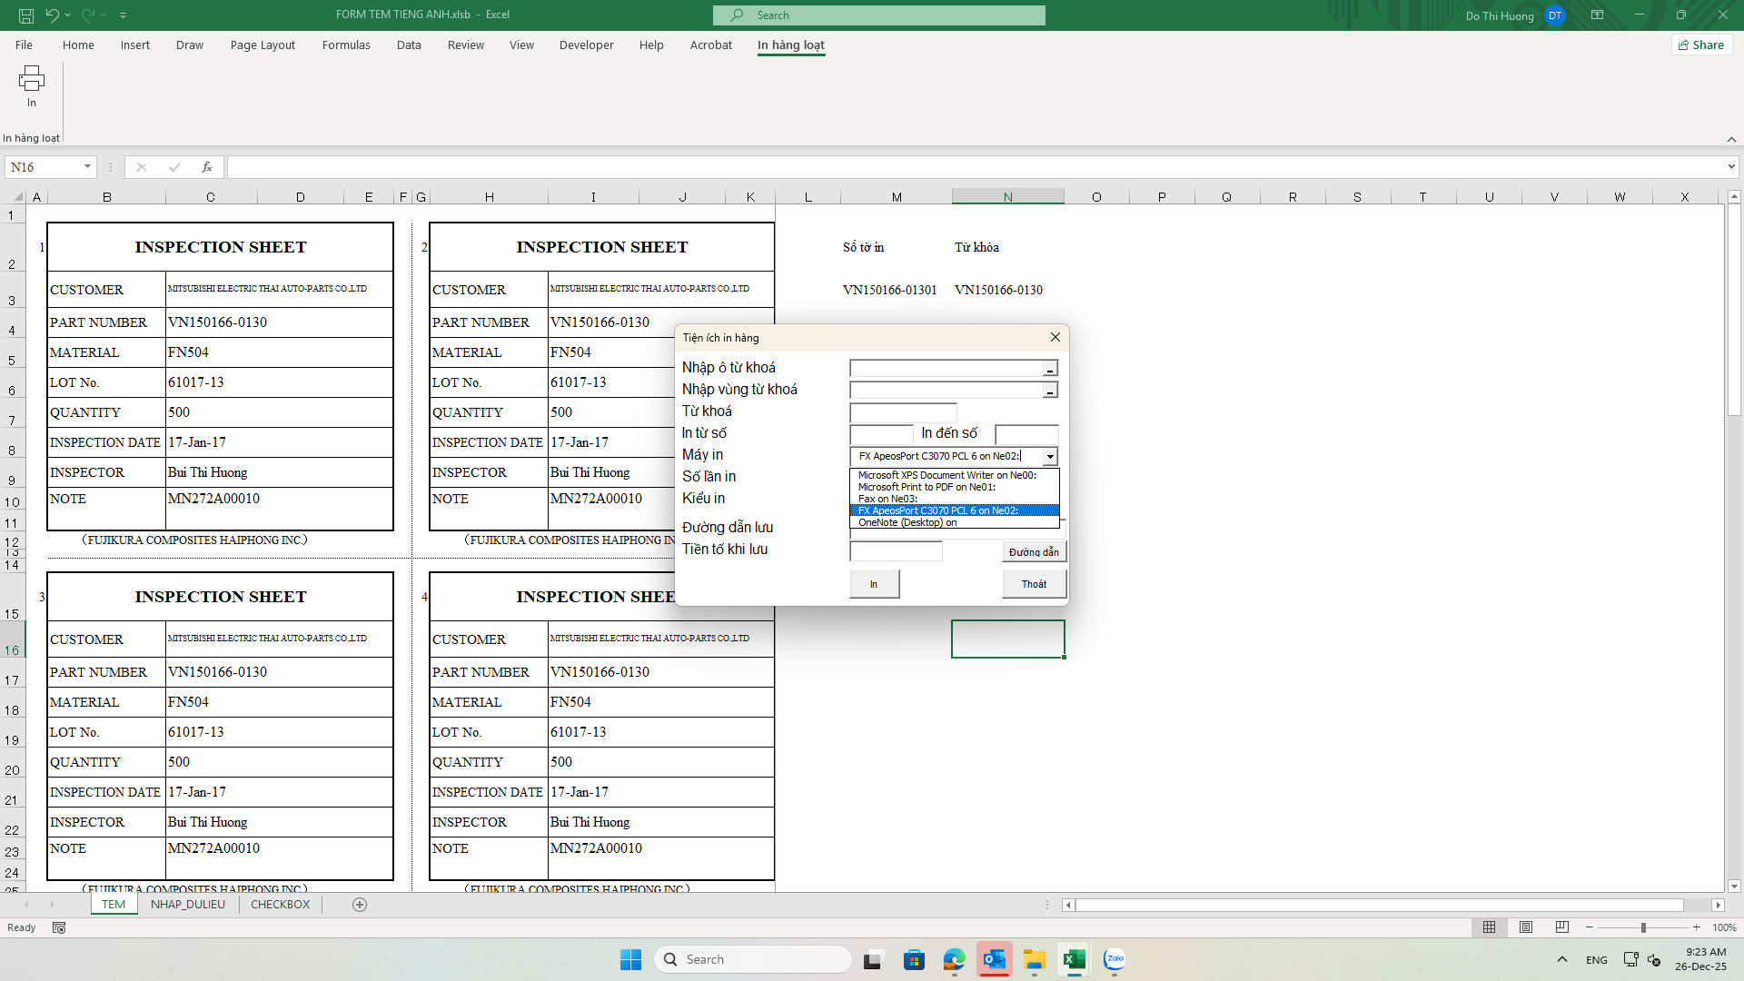The height and width of the screenshot is (981, 1744).
Task: Open Zalo from the taskbar
Action: click(x=1115, y=959)
